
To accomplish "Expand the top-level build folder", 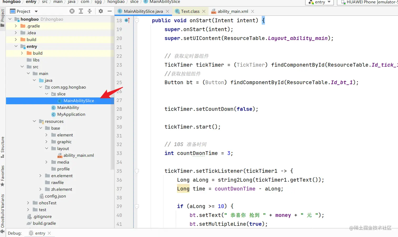I will point(16,39).
